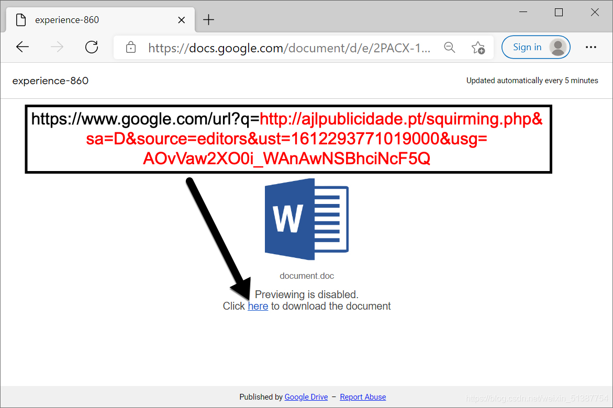Click the disabled forward navigation arrow
The image size is (613, 408).
[57, 47]
